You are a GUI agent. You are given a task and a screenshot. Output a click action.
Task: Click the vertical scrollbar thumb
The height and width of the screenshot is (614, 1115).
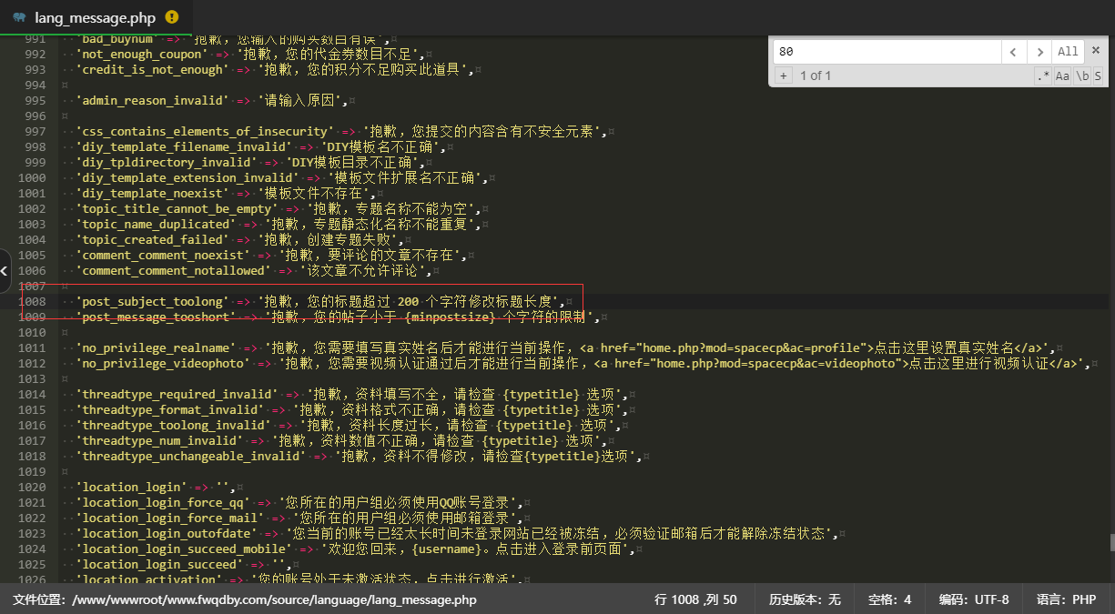point(1110,542)
